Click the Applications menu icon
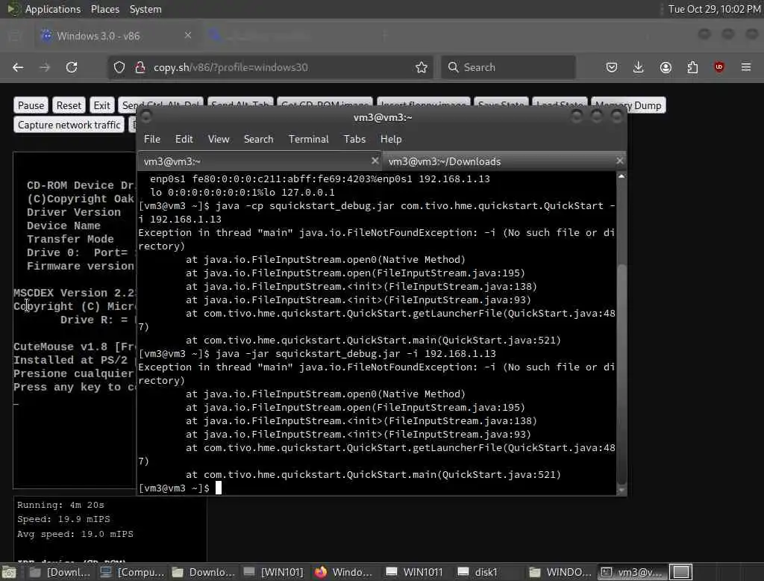764x581 pixels. click(13, 9)
